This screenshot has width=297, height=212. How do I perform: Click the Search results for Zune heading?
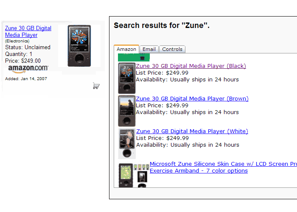[x=162, y=25]
